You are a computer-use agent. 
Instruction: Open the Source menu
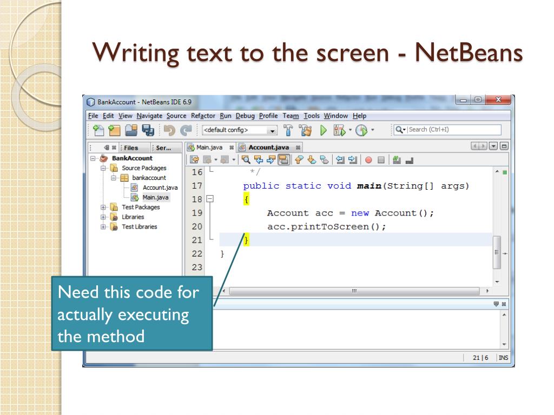(x=176, y=116)
